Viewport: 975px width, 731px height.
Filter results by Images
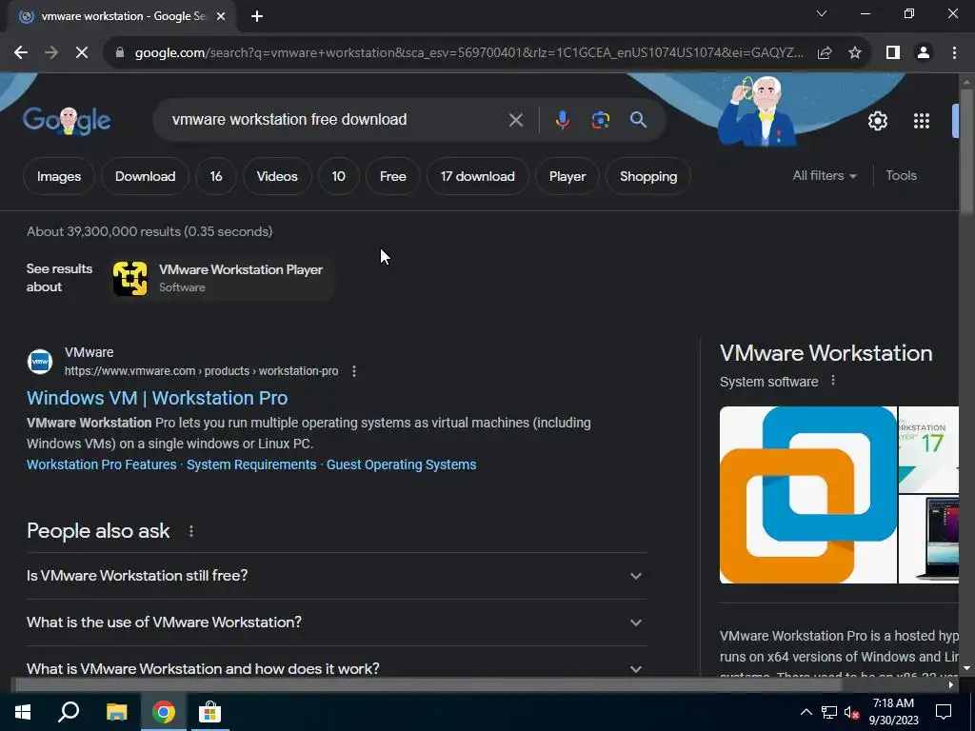pyautogui.click(x=58, y=176)
